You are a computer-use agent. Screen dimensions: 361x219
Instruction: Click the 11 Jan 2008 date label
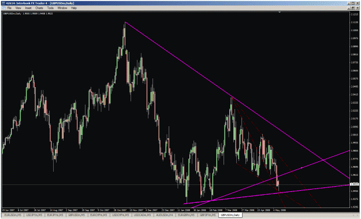(184, 210)
